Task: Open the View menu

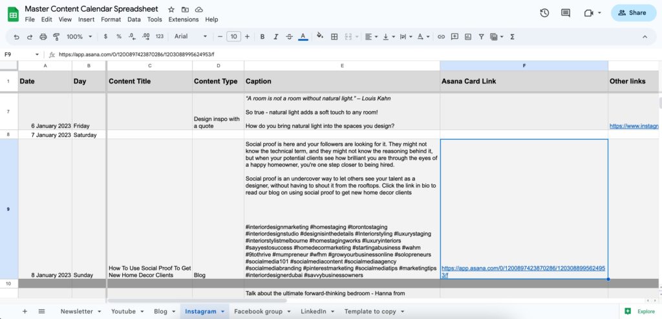Action: pos(65,19)
